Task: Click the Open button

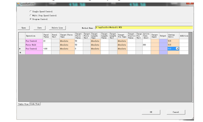Action: pyautogui.click(x=24, y=28)
